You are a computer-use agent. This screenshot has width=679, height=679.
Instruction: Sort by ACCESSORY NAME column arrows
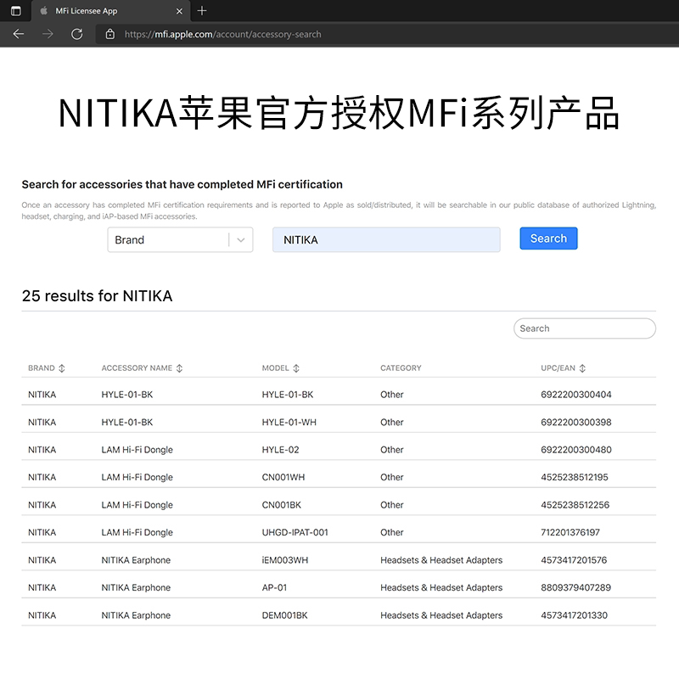click(179, 368)
